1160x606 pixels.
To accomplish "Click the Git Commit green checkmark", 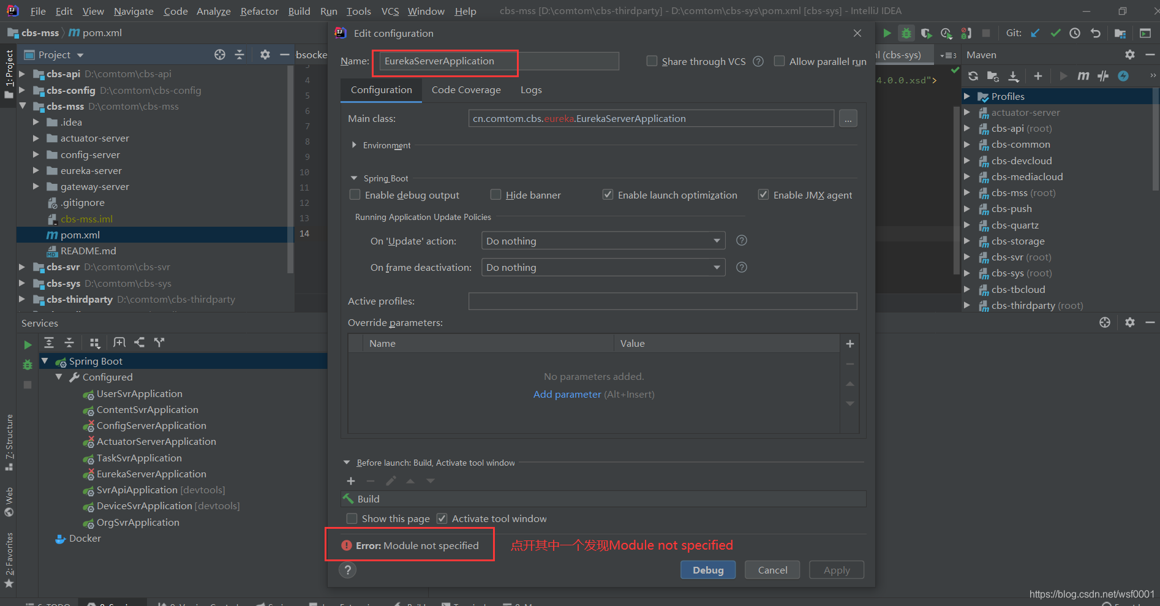I will pos(1055,33).
